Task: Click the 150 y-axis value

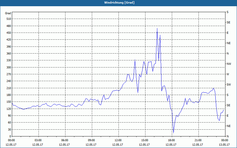Action: click(x=9, y=102)
